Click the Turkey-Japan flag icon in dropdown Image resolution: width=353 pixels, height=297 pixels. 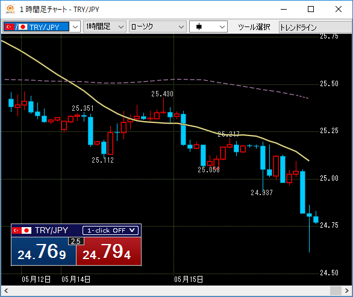point(16,27)
